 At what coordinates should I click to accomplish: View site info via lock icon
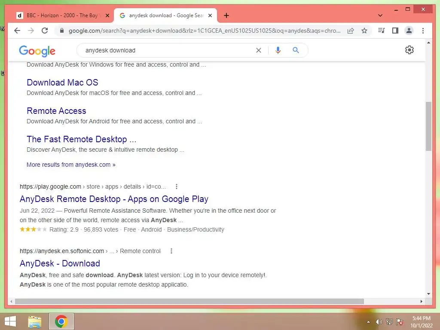click(x=62, y=31)
